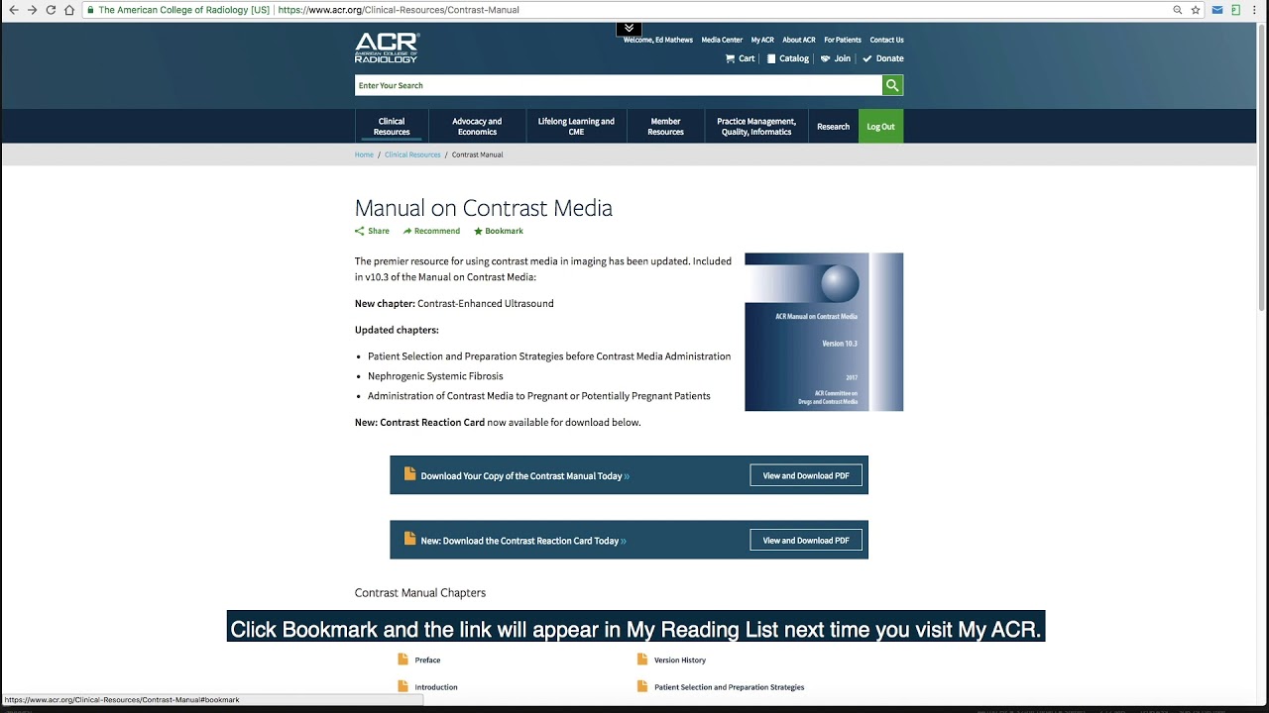
Task: Click the Manual on Contrast Media heading
Action: [x=484, y=208]
